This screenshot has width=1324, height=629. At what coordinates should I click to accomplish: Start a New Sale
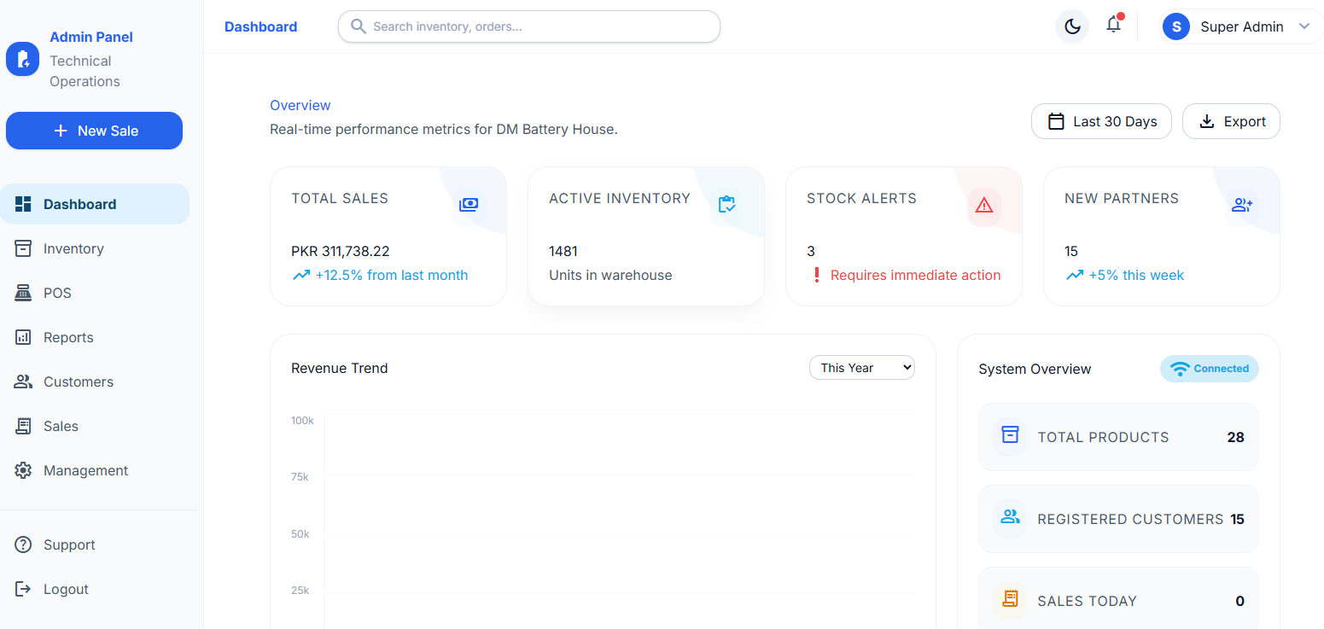[94, 131]
